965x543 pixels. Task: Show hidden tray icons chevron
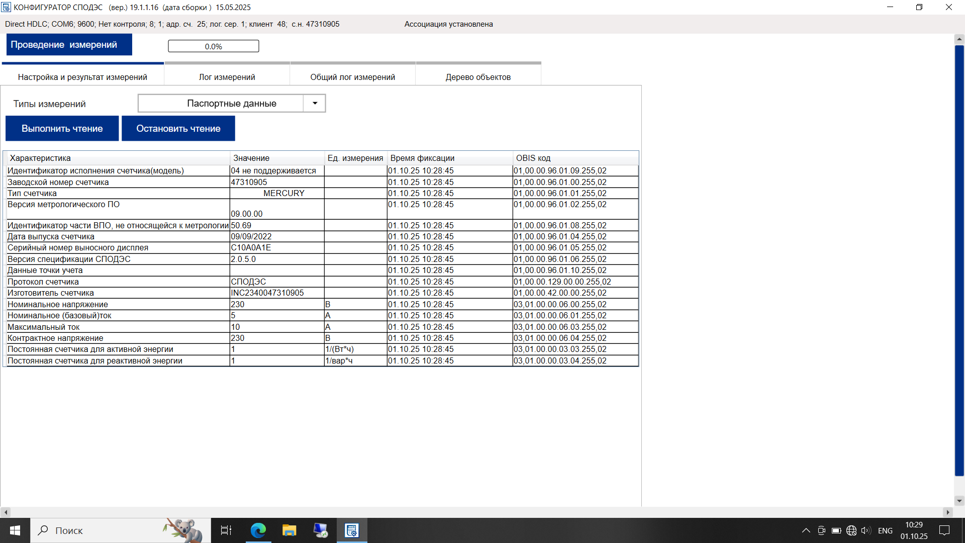pyautogui.click(x=806, y=530)
